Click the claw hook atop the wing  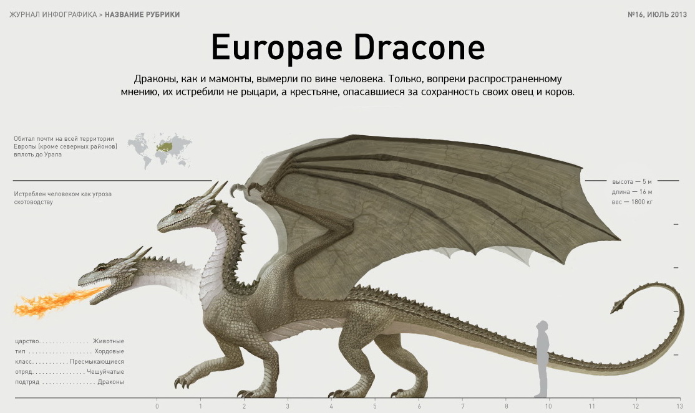pyautogui.click(x=237, y=189)
